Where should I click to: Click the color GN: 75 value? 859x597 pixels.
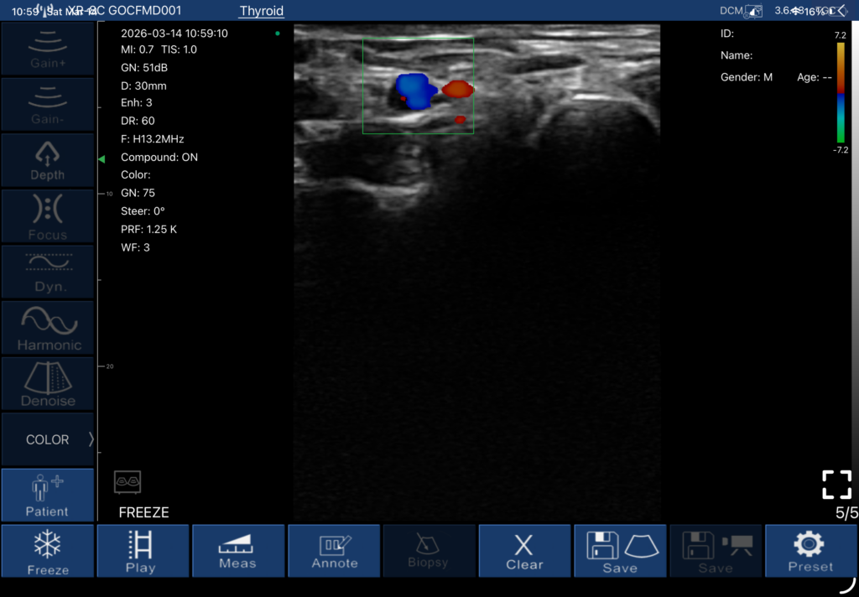click(x=138, y=194)
